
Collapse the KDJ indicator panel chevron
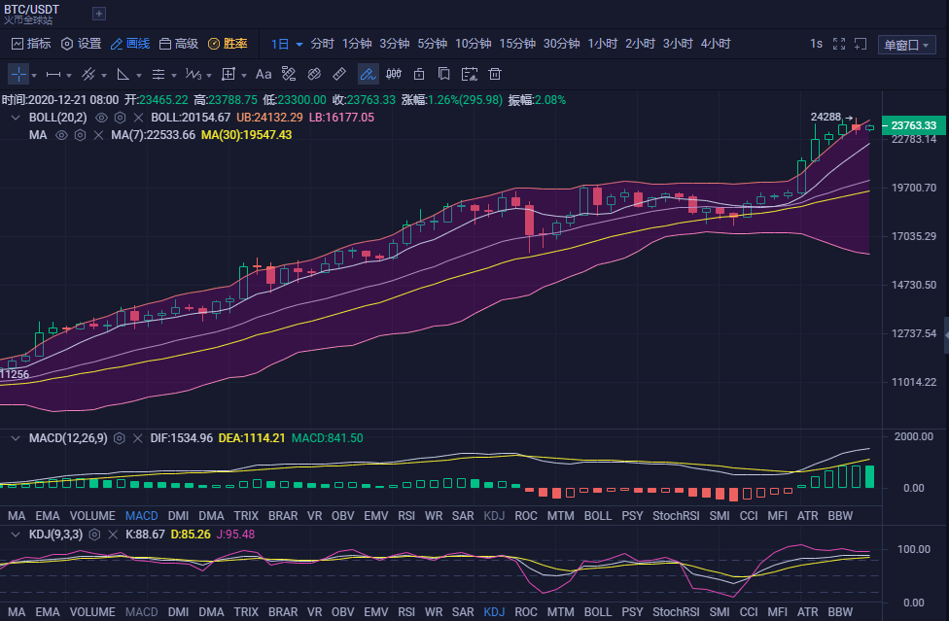15,534
